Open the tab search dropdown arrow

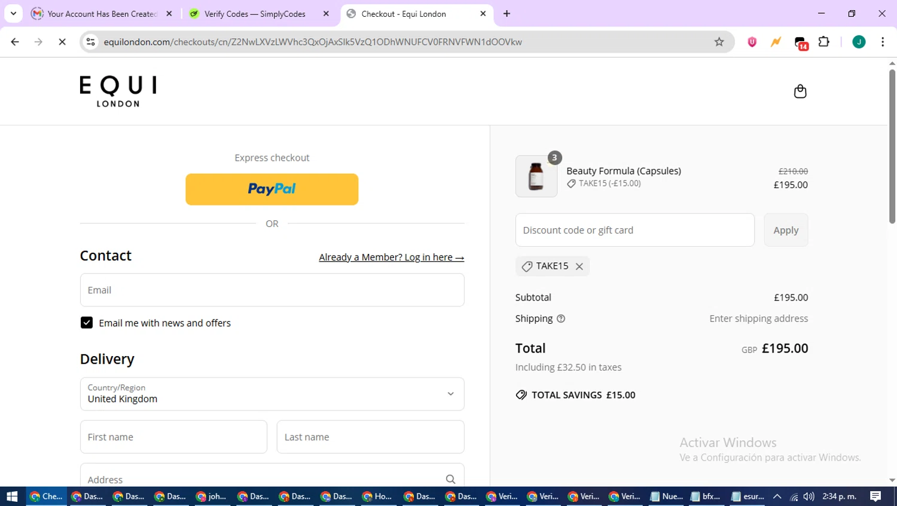click(x=13, y=13)
